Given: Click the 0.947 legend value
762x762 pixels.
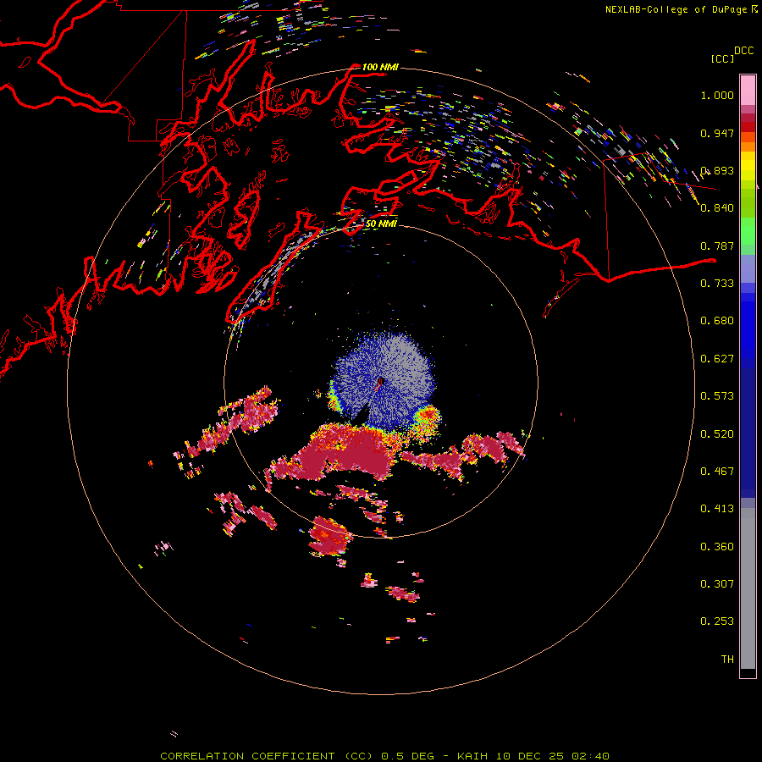Looking at the screenshot, I should [x=717, y=133].
